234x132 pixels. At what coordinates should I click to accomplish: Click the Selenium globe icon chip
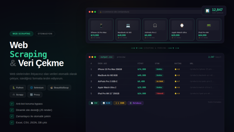pos(37,87)
